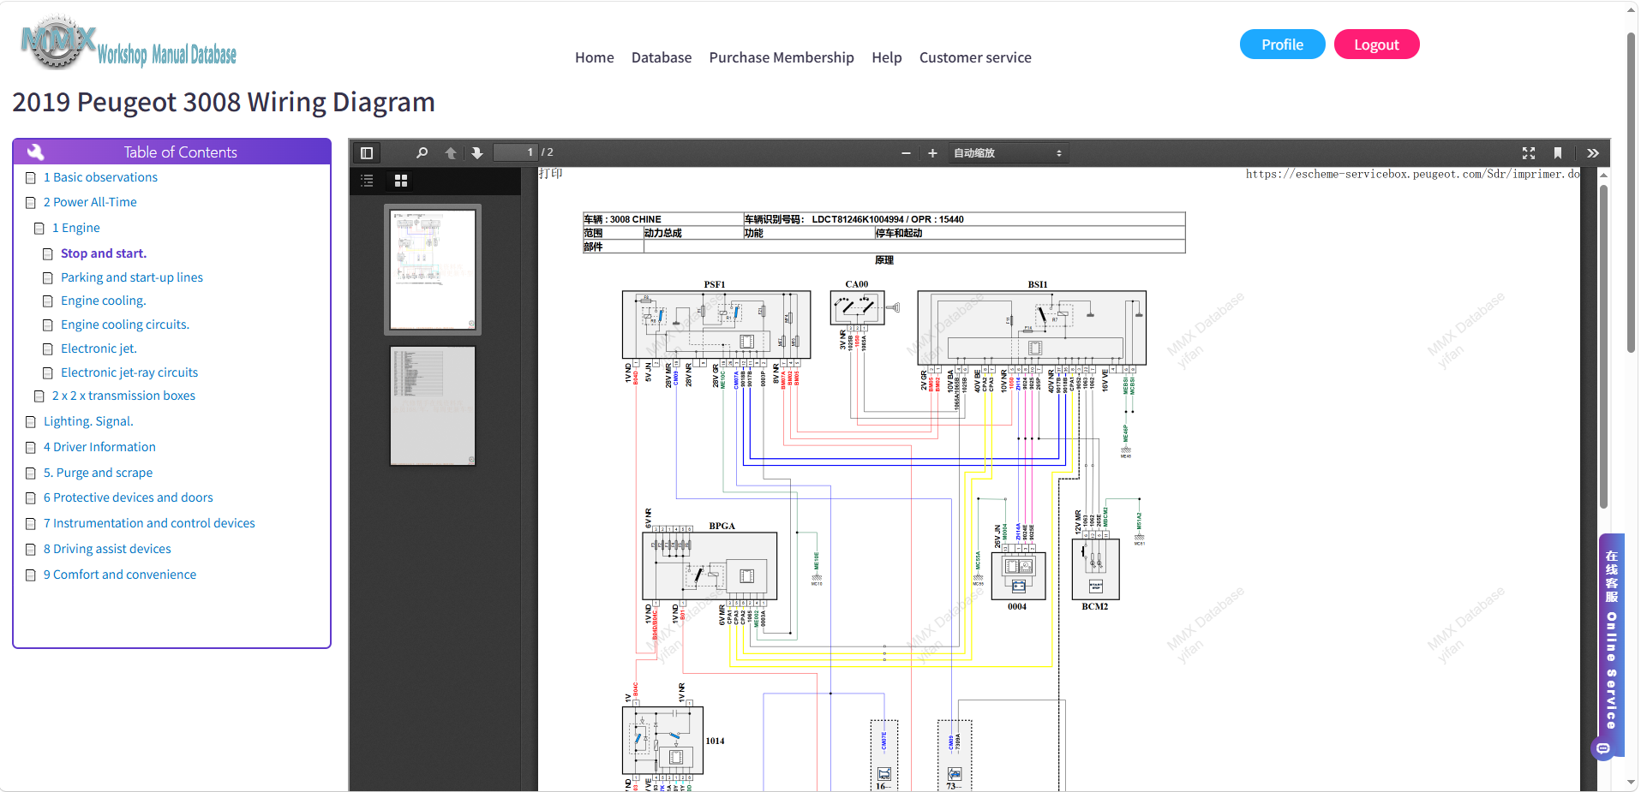Viewport: 1641px width, 792px height.
Task: Open 2 x 2 x transmission boxes
Action: [x=123, y=396]
